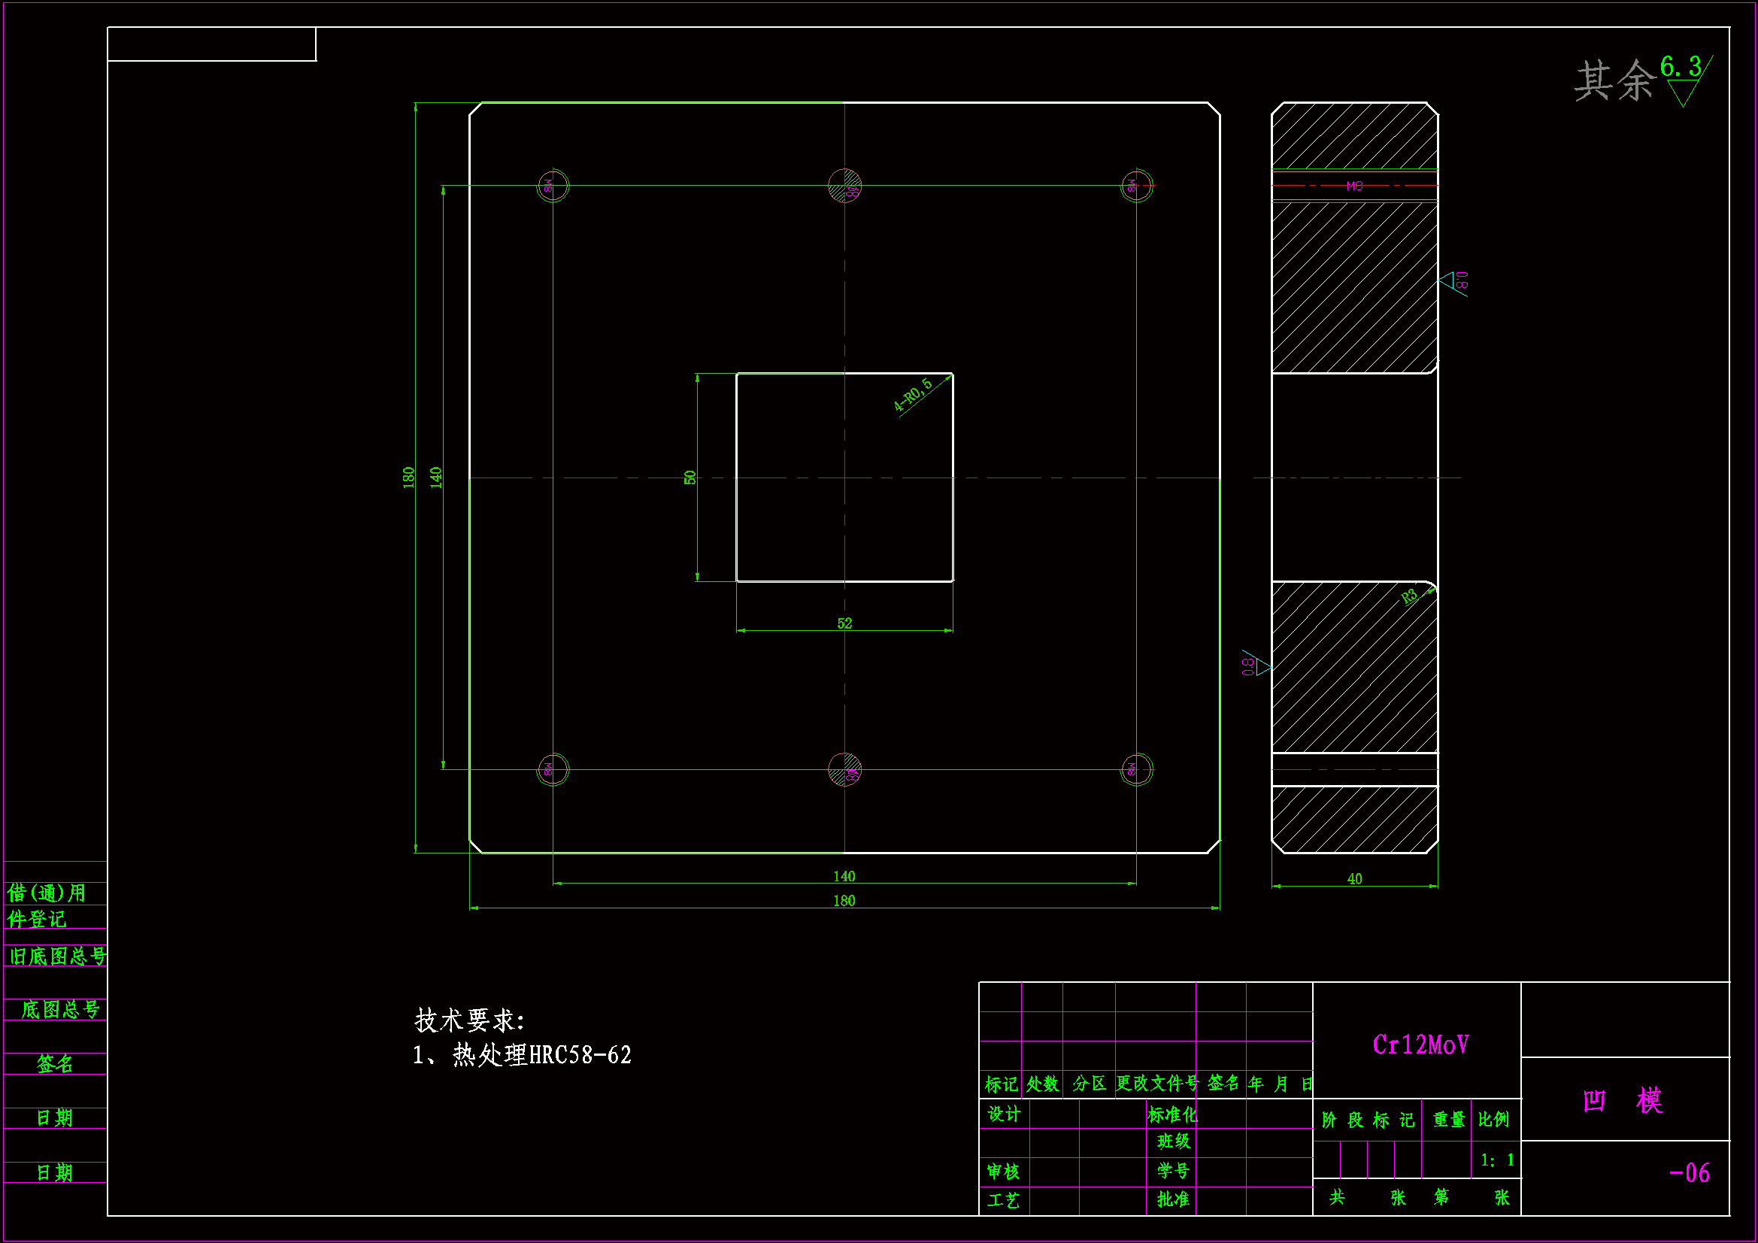Click the 设计 cell in title block
The height and width of the screenshot is (1243, 1758).
pos(1004,1114)
